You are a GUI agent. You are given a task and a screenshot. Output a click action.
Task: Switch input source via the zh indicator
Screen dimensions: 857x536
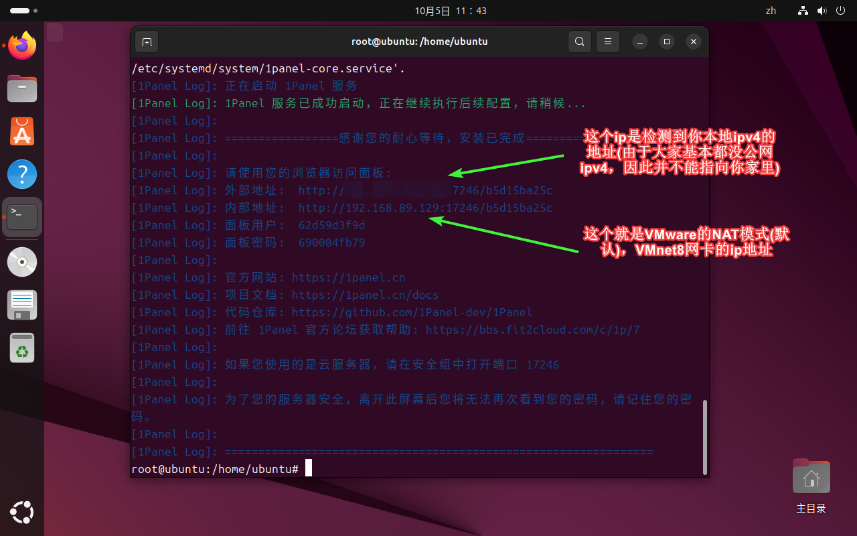(771, 11)
